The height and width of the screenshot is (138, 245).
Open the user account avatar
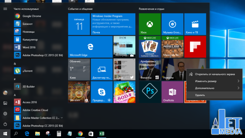coord(5,93)
